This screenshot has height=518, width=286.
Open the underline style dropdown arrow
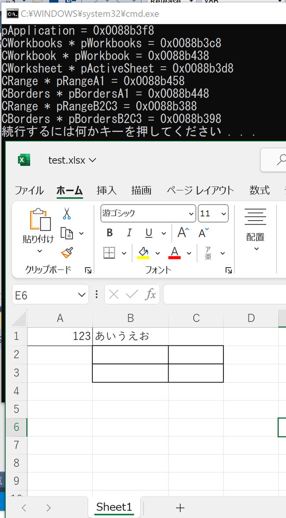click(x=163, y=234)
